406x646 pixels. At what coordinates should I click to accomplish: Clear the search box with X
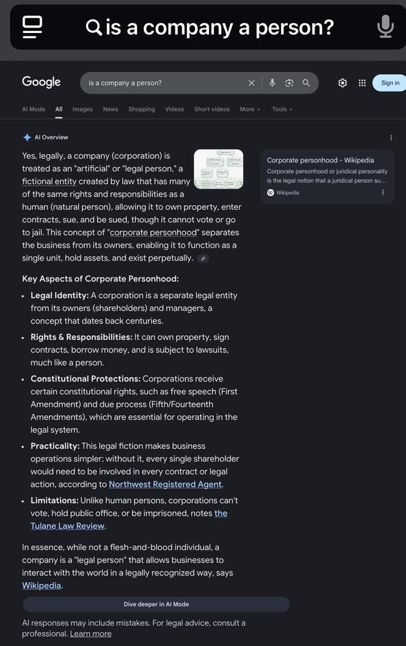click(x=251, y=83)
